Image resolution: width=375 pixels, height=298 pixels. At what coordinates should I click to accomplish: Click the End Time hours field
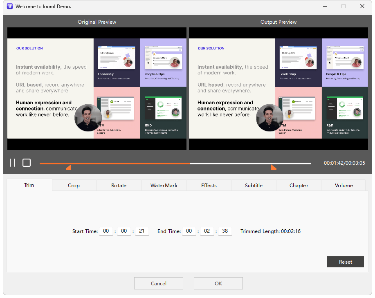(189, 231)
